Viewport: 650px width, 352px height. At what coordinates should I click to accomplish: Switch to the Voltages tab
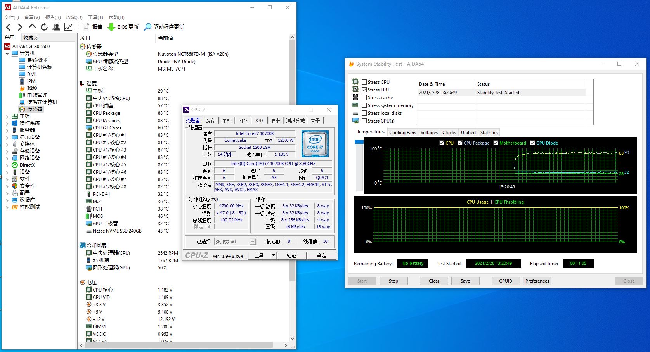click(x=429, y=133)
